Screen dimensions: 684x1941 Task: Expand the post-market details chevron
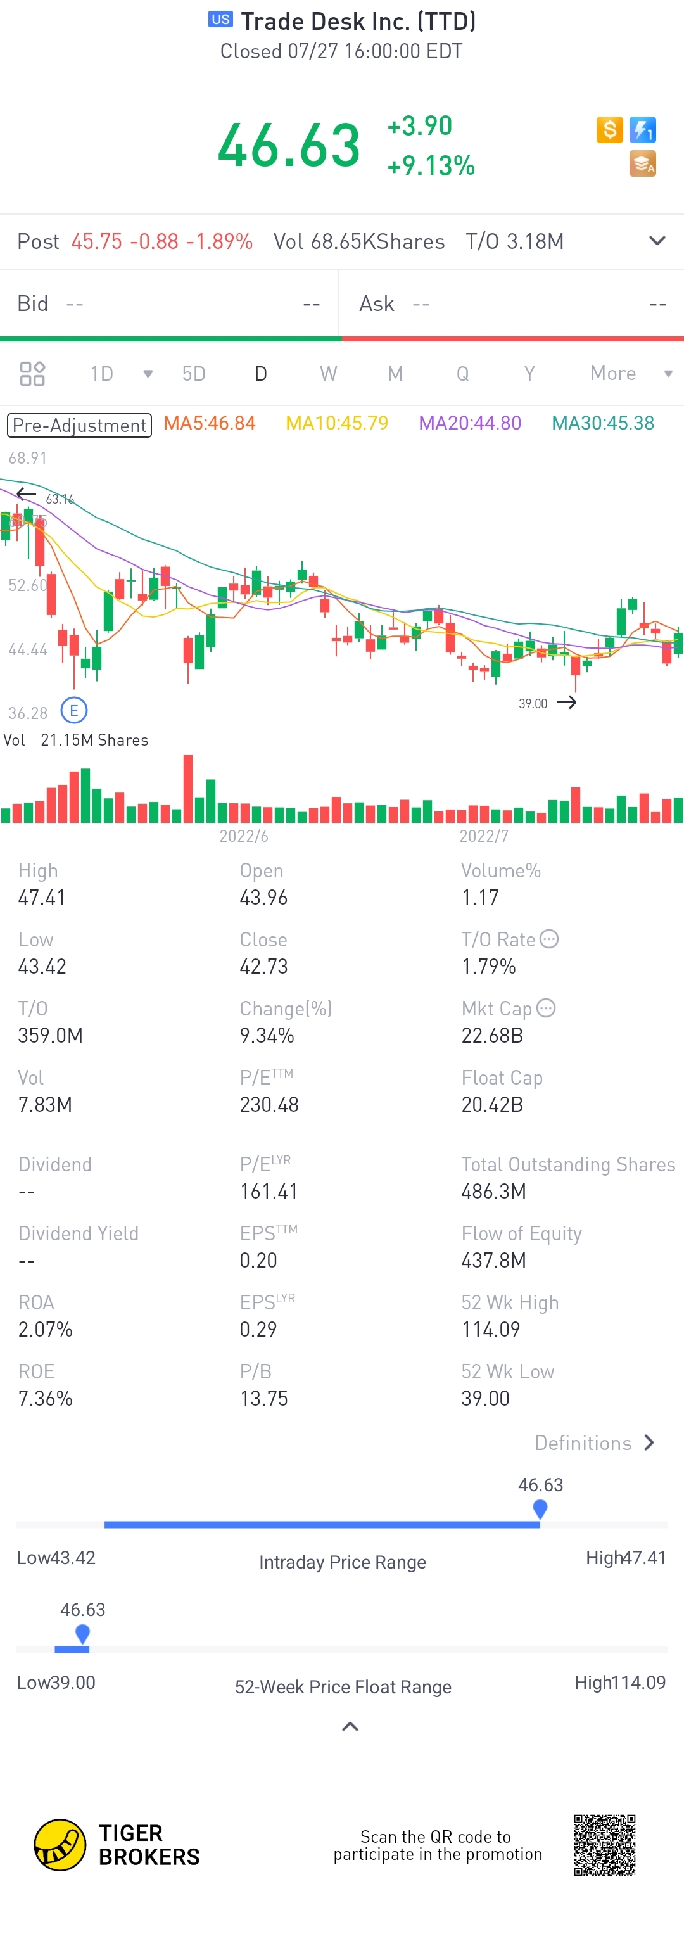click(657, 241)
